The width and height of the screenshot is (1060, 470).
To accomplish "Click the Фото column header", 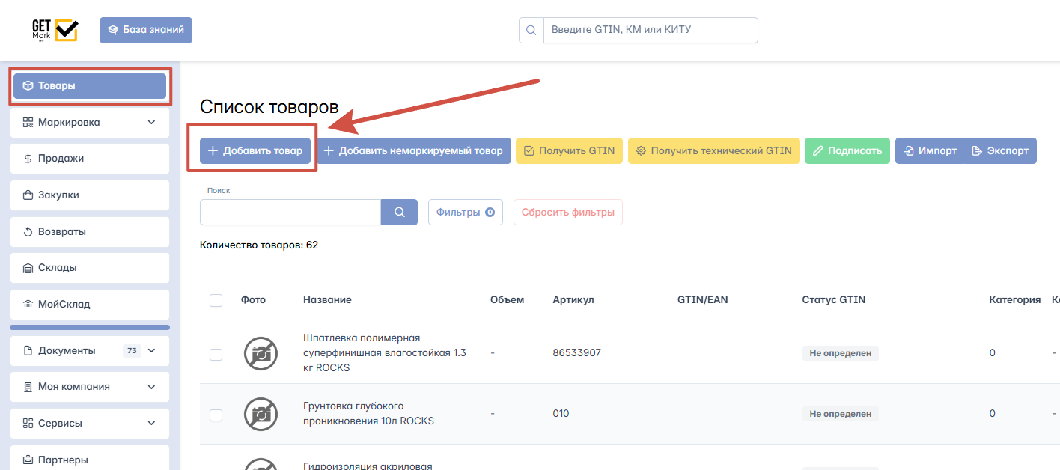I will click(x=253, y=299).
